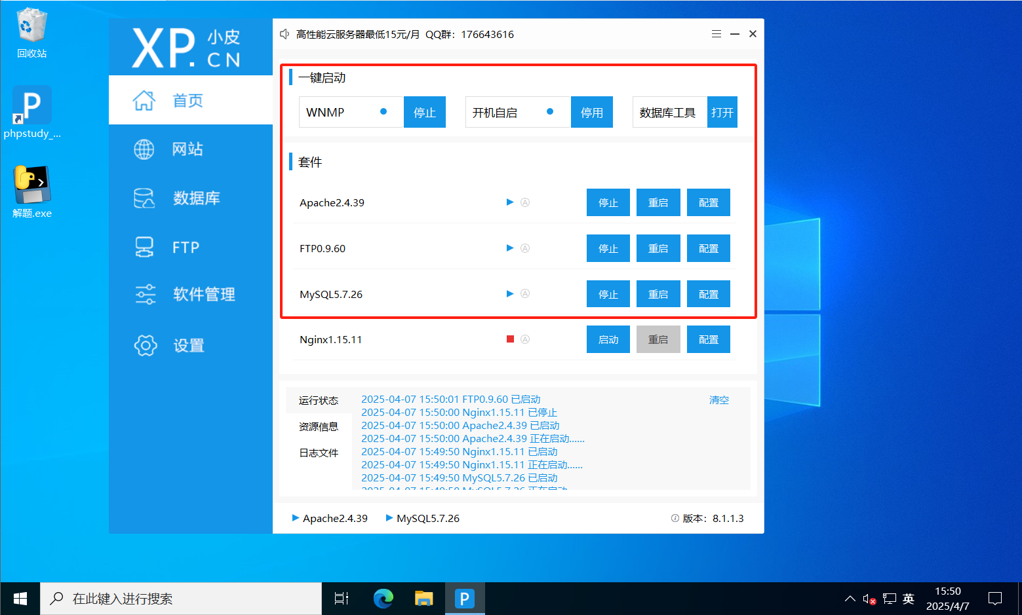This screenshot has width=1022, height=615.
Task: Click the gear icon beside 设置
Action: (x=146, y=345)
